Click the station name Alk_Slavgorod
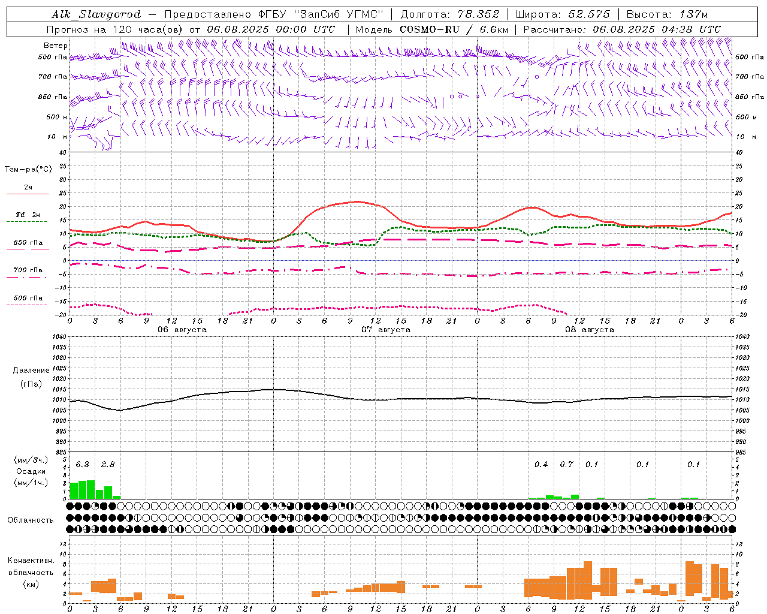The width and height of the screenshot is (767, 614). pos(96,14)
